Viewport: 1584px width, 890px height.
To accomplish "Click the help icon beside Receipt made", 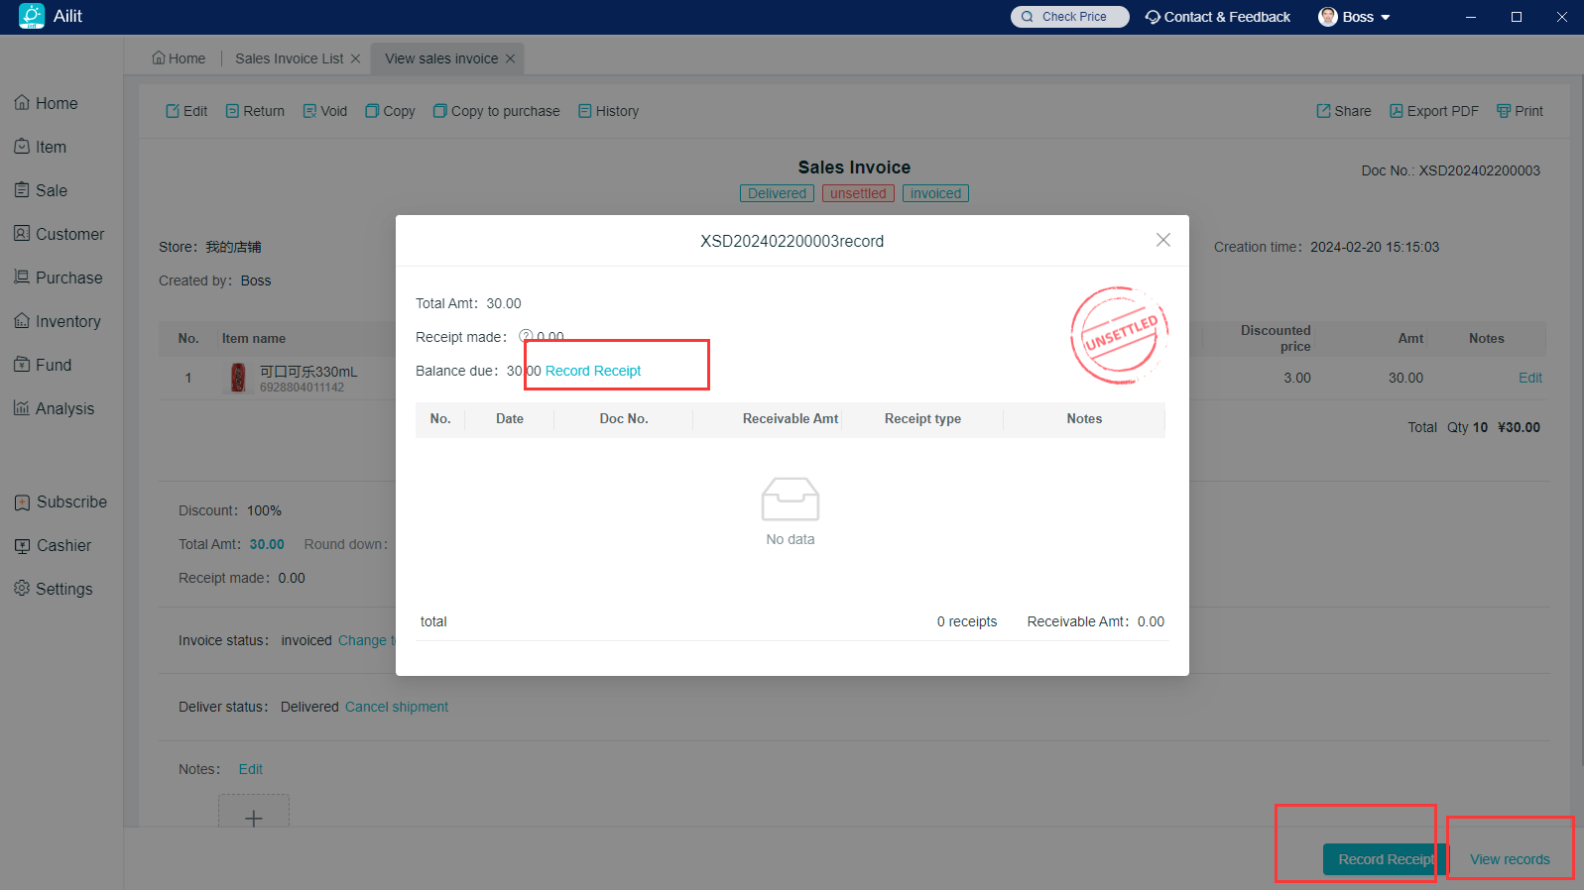I will [x=526, y=337].
